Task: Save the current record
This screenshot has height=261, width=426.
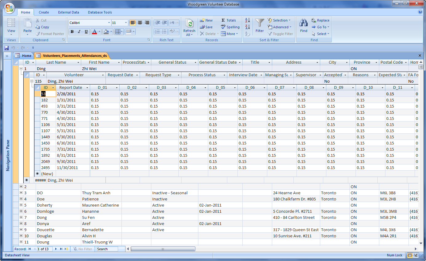Action: (206, 27)
